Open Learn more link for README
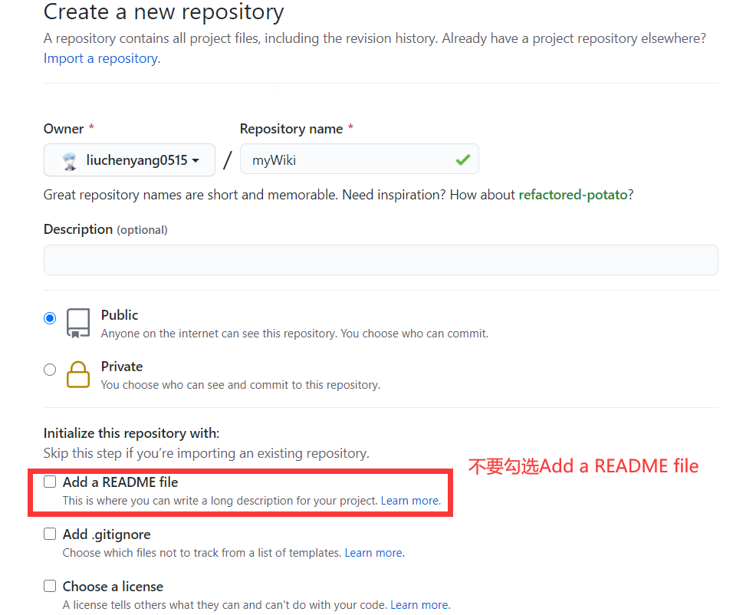 411,501
